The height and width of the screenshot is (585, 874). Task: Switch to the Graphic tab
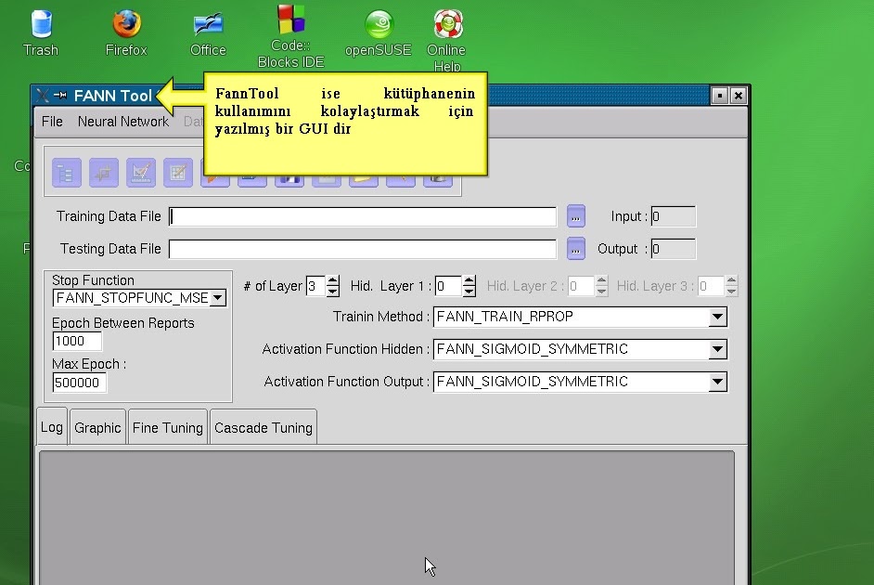(96, 426)
